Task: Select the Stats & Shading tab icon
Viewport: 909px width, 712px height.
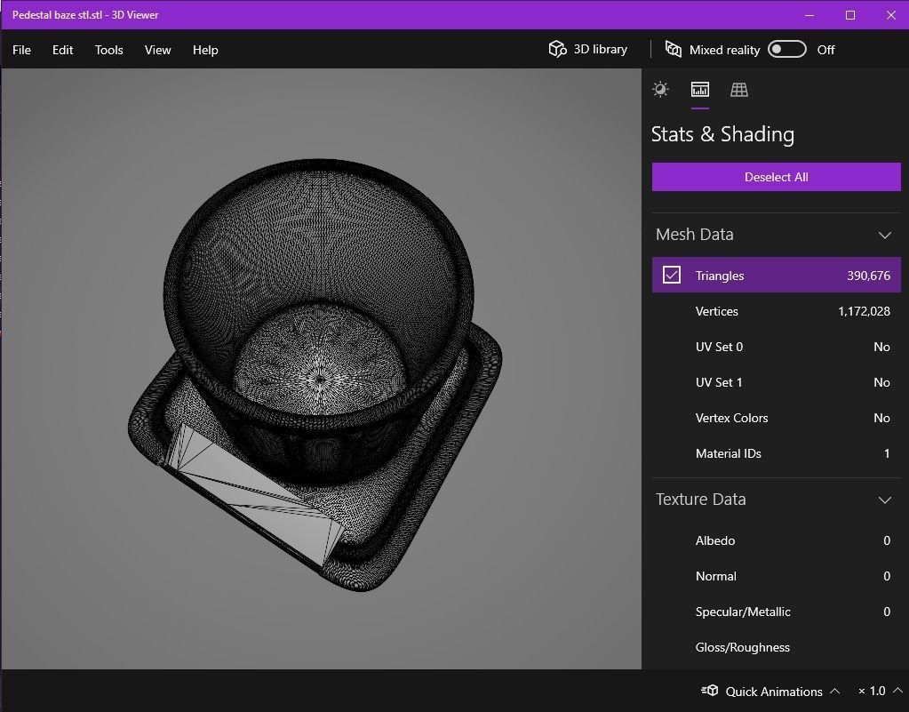Action: point(699,89)
